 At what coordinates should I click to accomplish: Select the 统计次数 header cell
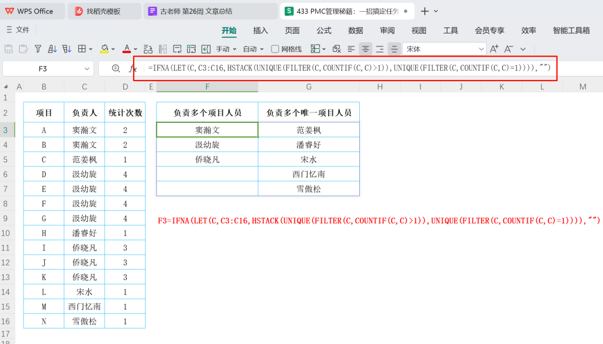pyautogui.click(x=125, y=113)
